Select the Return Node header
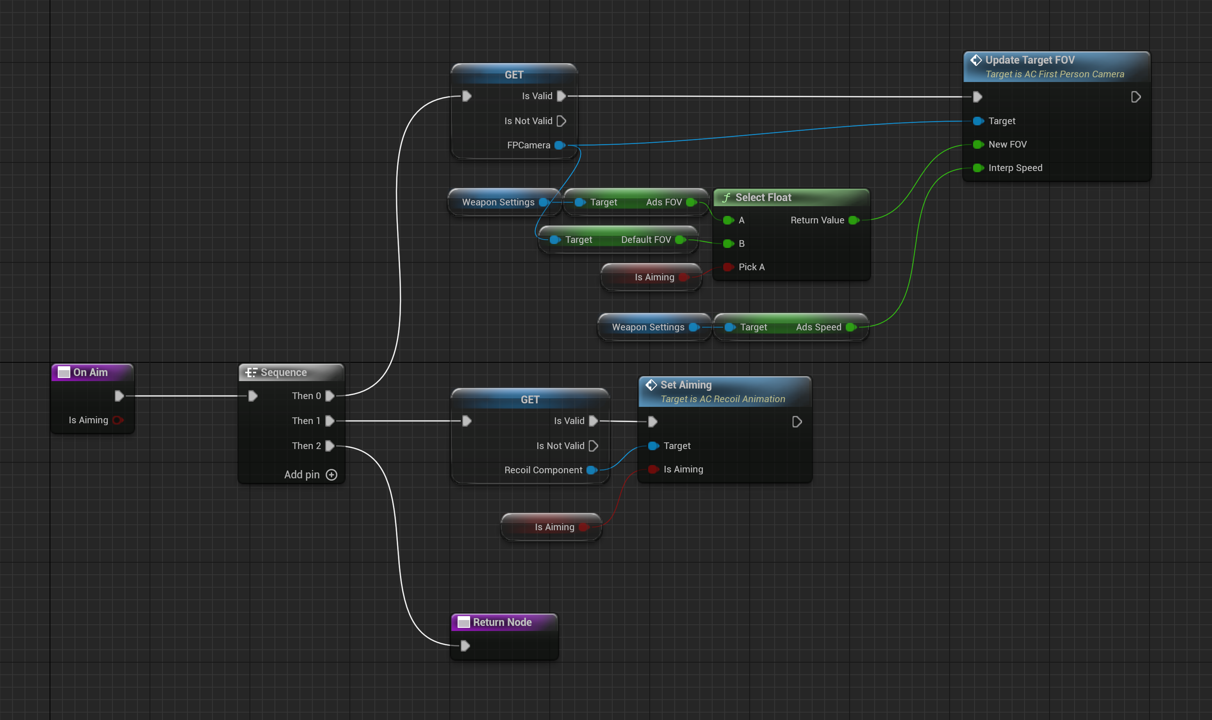Screen dimensions: 1212x720 pos(504,622)
